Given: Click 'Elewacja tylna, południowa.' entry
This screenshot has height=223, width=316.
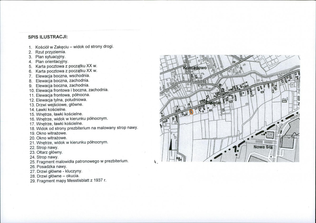Looking at the screenshot, I should (61, 100).
